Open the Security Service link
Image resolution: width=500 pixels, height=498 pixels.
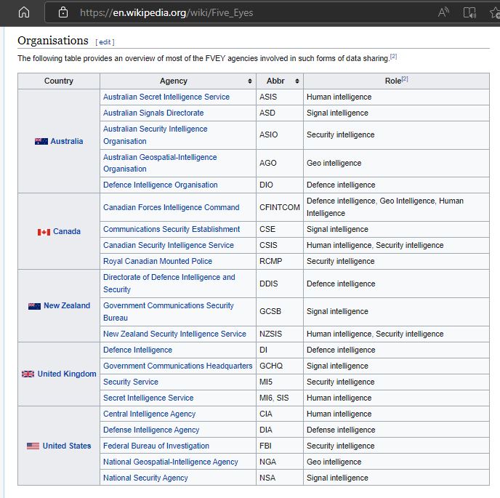(x=131, y=382)
